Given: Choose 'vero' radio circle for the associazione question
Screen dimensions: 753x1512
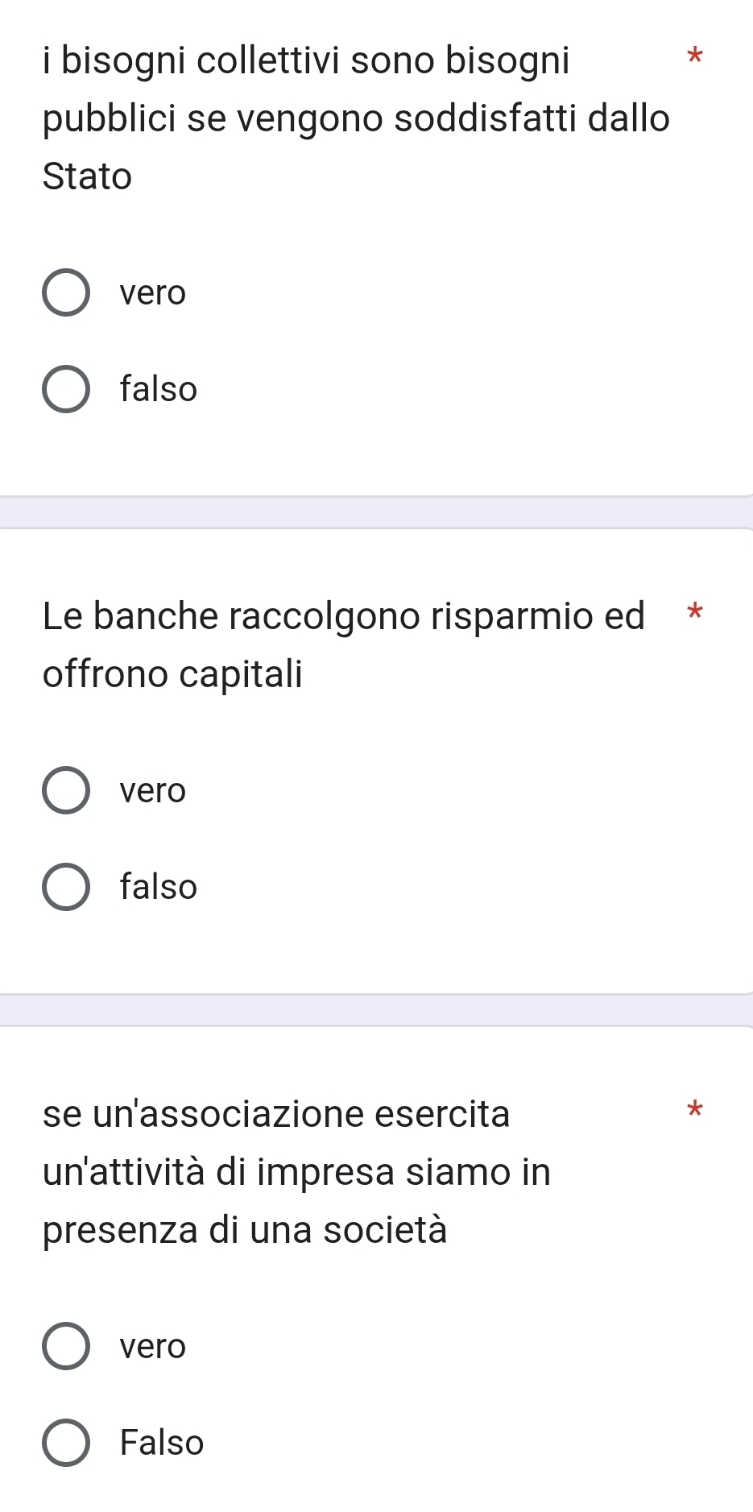Looking at the screenshot, I should tap(66, 1346).
